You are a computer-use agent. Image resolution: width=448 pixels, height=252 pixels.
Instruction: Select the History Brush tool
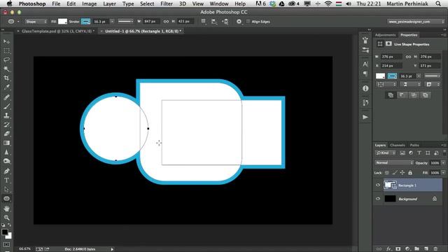(6, 125)
